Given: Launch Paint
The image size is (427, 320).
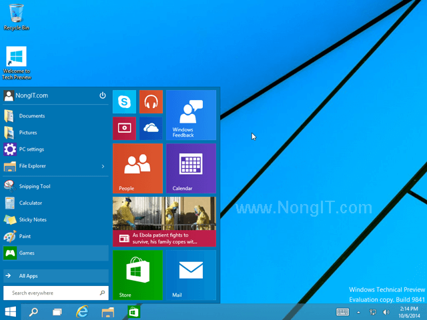Looking at the screenshot, I should 55,236.
